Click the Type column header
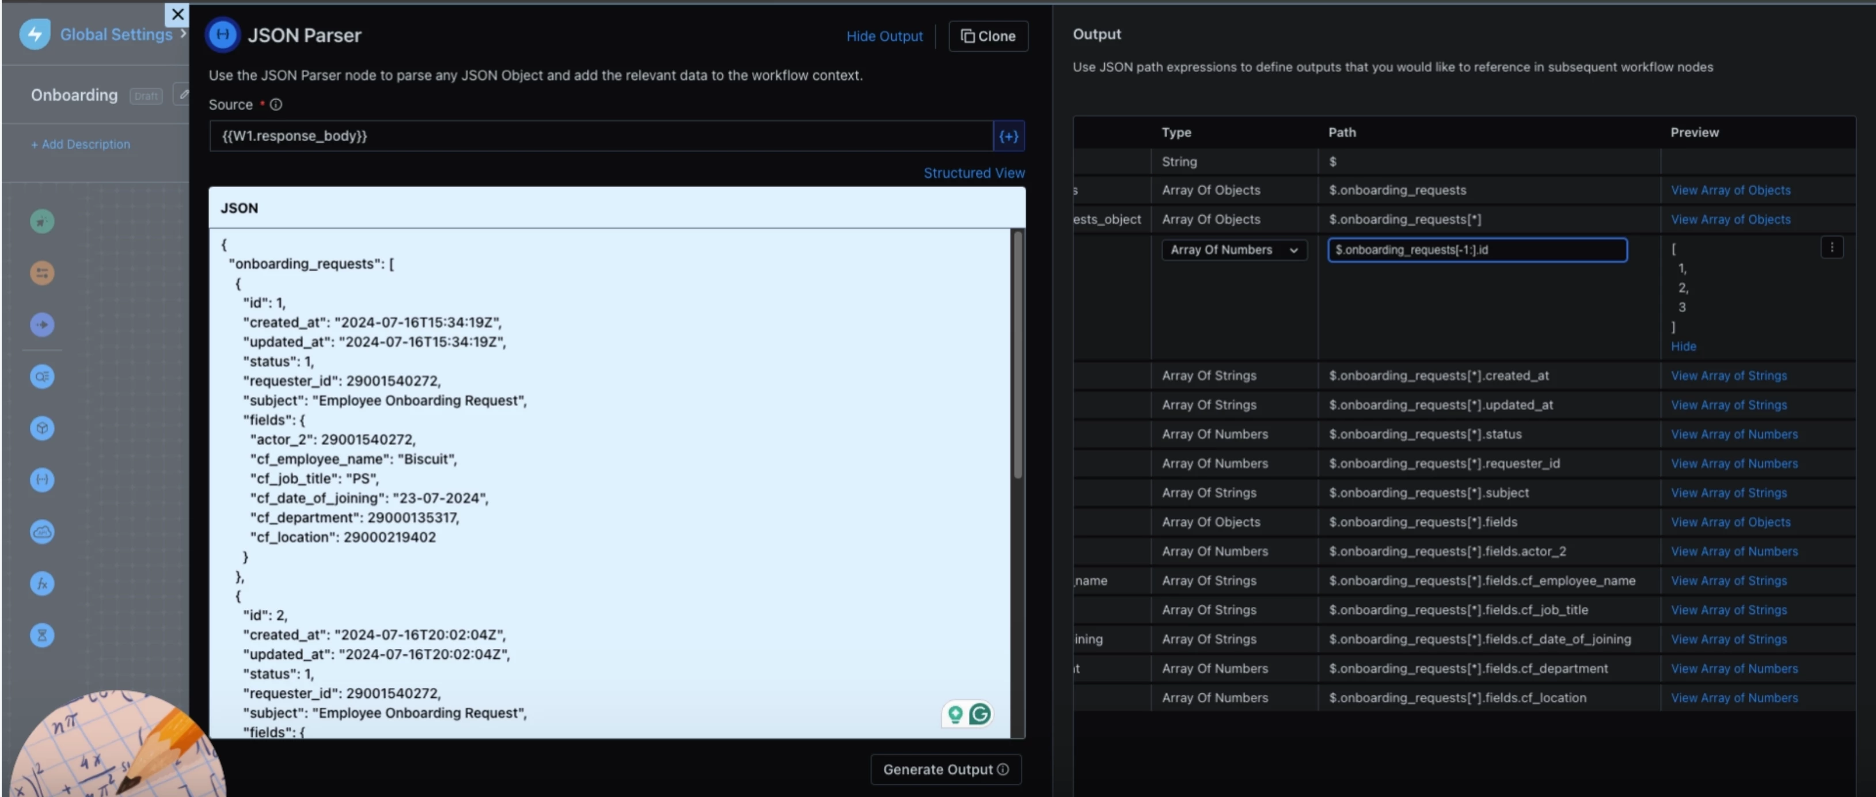Image resolution: width=1876 pixels, height=797 pixels. tap(1176, 132)
